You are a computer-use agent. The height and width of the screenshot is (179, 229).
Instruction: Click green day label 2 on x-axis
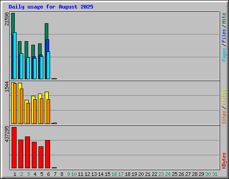pos(21,174)
